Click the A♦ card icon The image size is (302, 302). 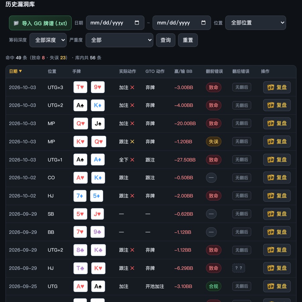pos(98,159)
